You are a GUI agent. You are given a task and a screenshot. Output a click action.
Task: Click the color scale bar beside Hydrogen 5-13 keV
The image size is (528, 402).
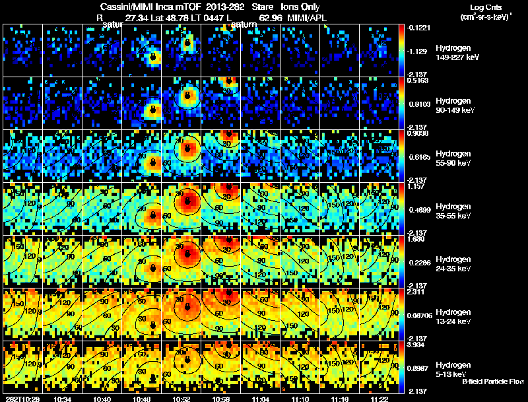401,367
